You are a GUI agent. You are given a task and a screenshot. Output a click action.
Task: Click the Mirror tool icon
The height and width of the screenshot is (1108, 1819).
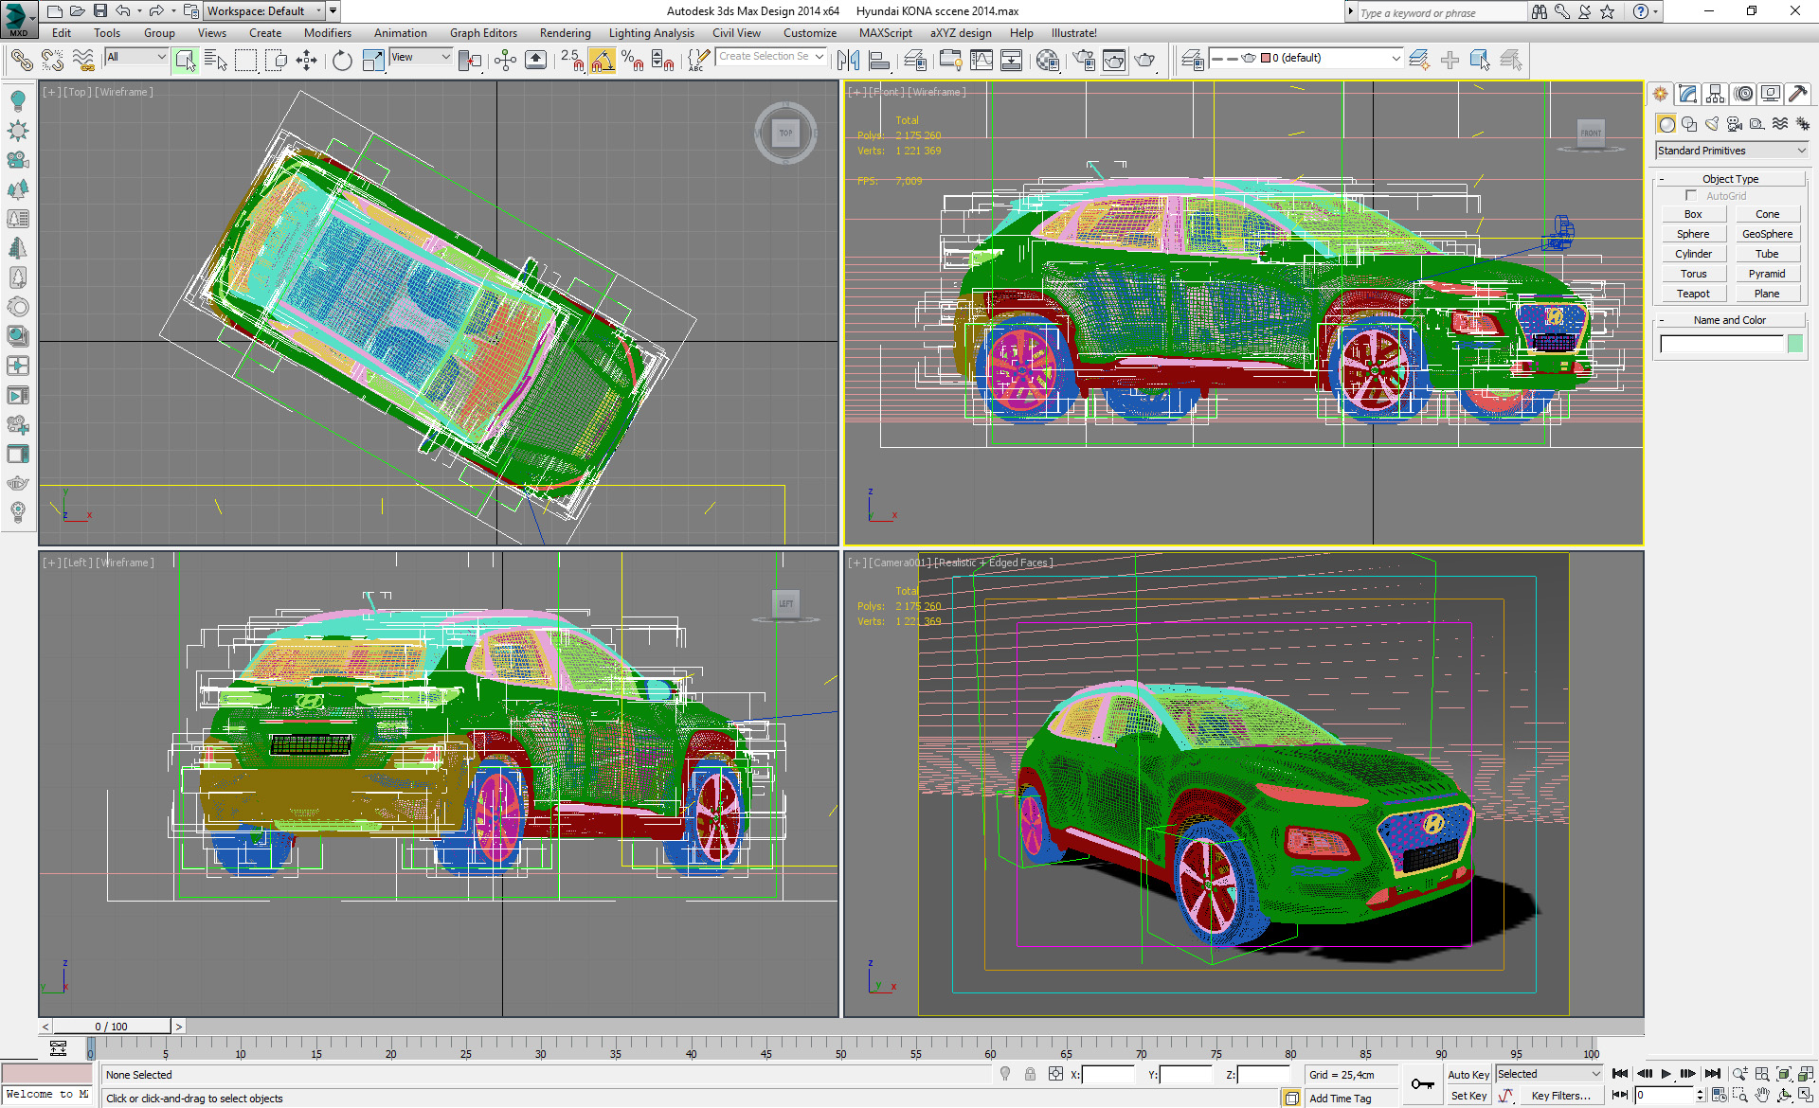coord(849,61)
